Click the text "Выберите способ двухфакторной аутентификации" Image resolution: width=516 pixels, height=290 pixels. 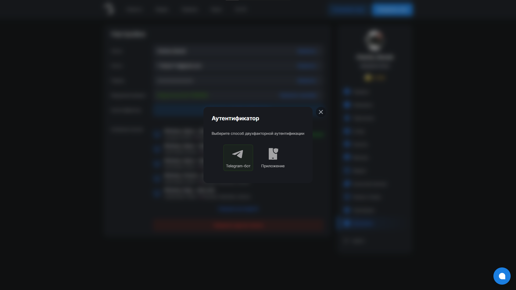click(258, 133)
